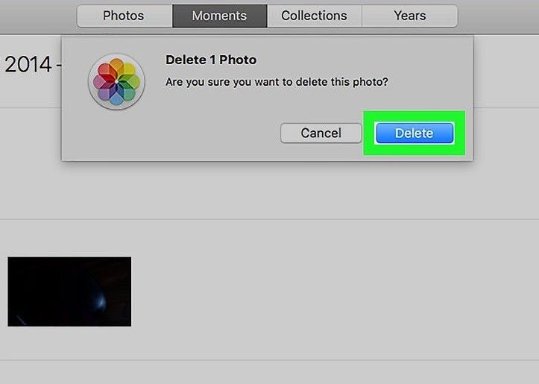Click the Photos app flower icon

(116, 81)
